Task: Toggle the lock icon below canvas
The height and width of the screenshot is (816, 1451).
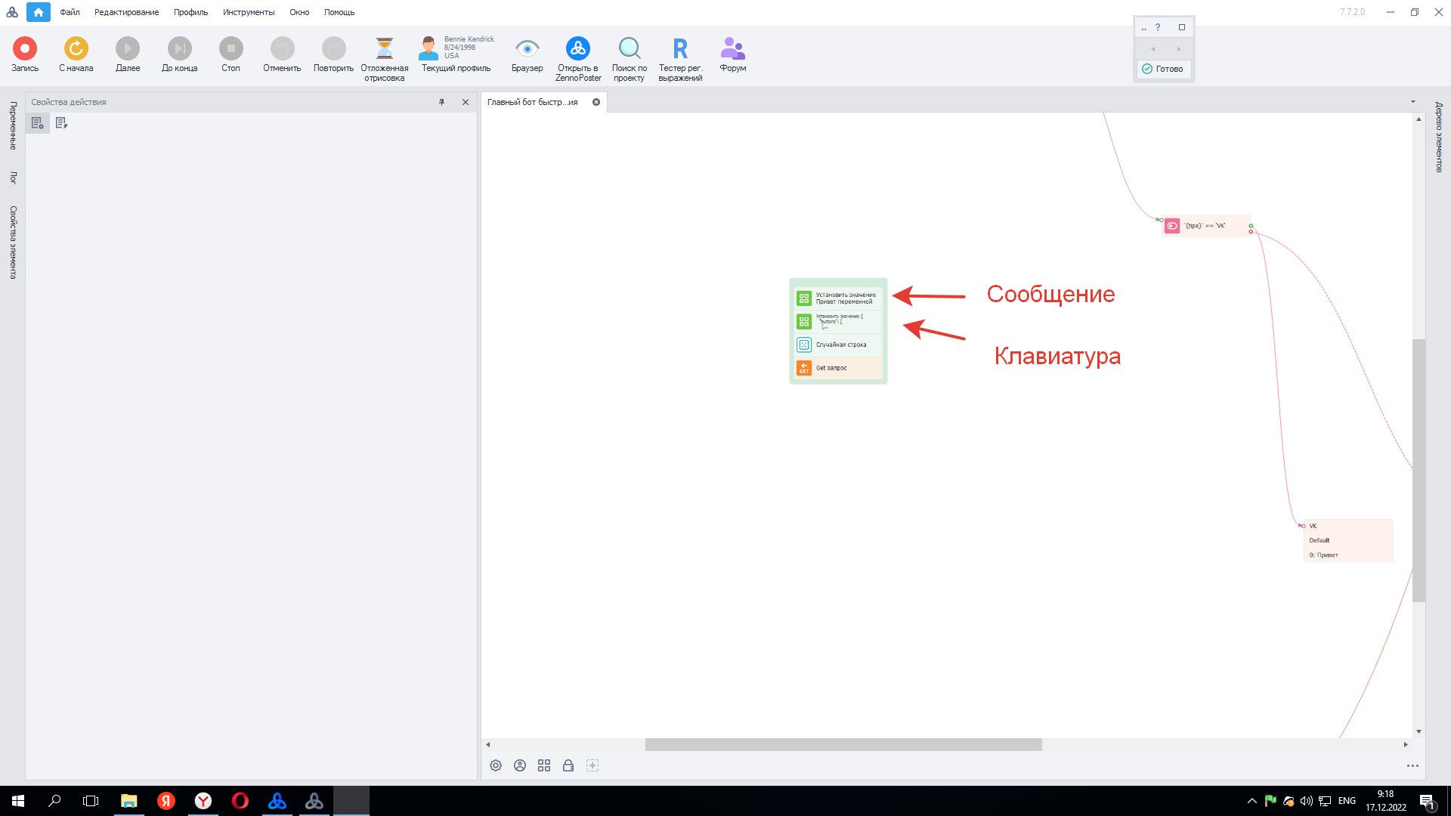Action: (x=568, y=765)
